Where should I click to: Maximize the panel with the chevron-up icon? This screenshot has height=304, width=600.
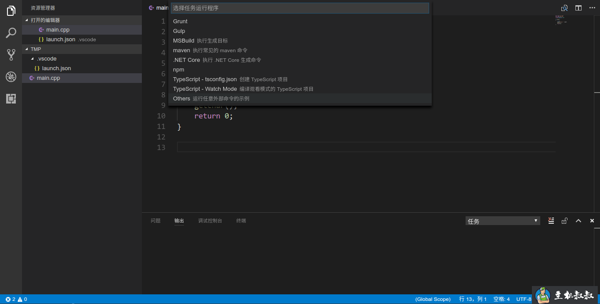point(578,221)
